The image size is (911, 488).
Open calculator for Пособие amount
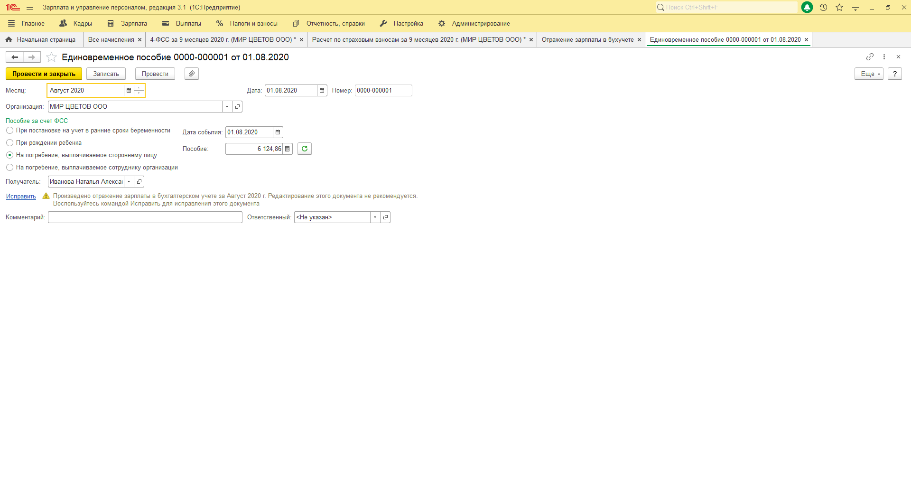pos(288,149)
